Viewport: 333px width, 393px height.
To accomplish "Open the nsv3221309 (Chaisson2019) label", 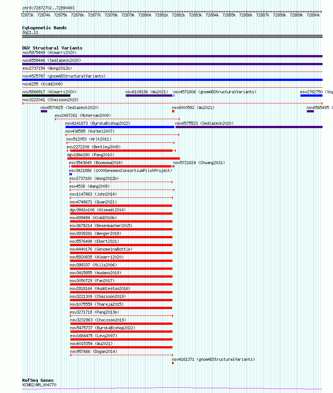I will pos(98,296).
